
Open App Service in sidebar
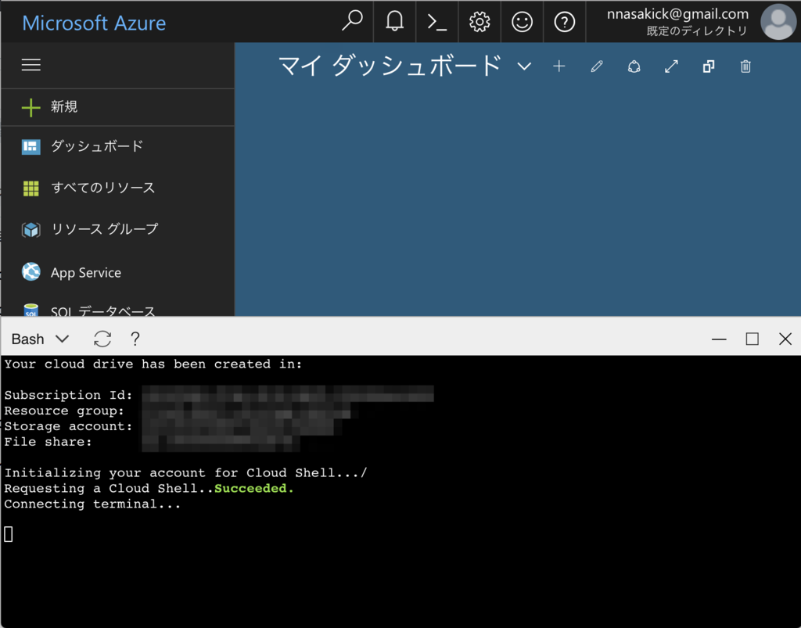tap(117, 272)
